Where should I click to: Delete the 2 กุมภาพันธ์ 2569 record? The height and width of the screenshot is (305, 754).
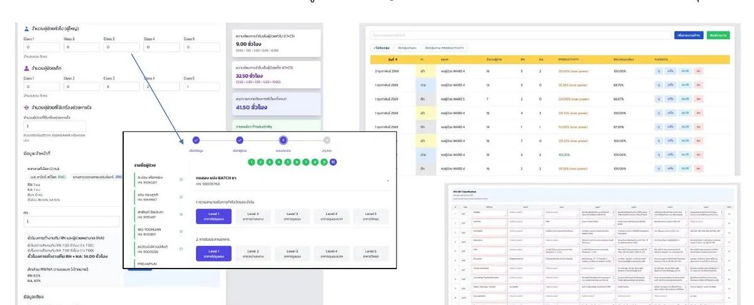pyautogui.click(x=698, y=72)
